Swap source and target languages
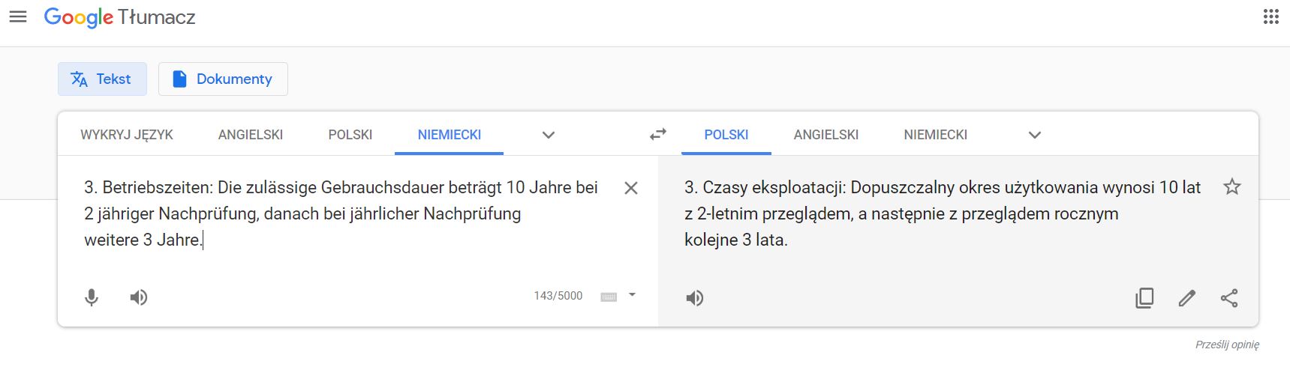Screen dimensions: 1290x367 coord(658,135)
